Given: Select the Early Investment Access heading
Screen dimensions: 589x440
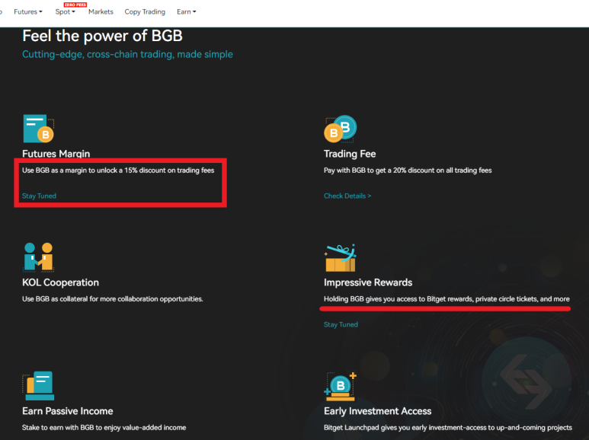Looking at the screenshot, I should tap(377, 411).
